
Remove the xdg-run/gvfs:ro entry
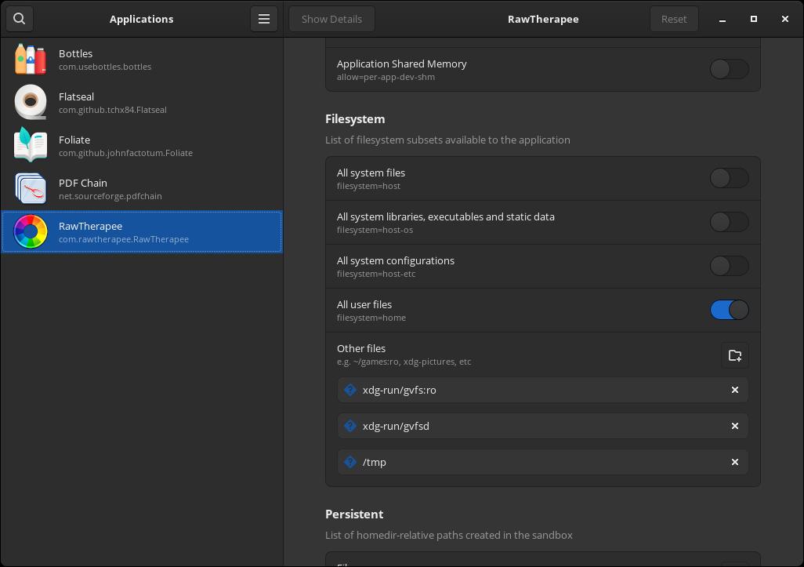[x=735, y=390]
